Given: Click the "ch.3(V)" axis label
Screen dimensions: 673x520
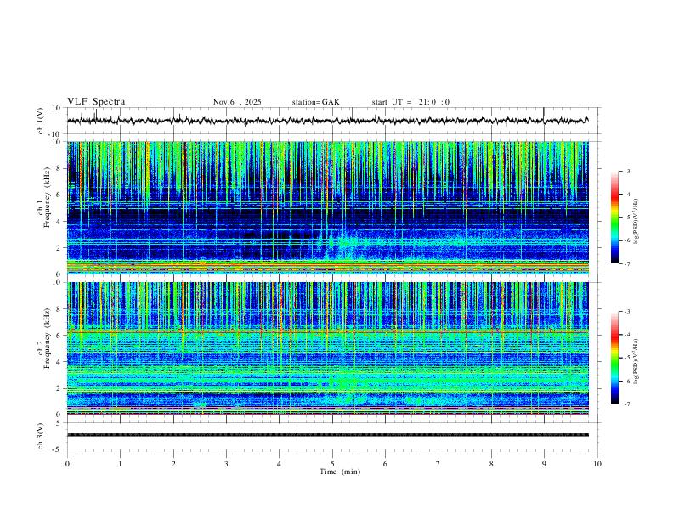Looking at the screenshot, I should click(x=40, y=436).
